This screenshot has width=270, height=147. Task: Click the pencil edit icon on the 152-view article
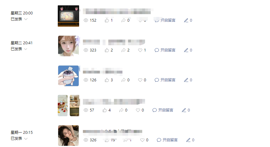click(x=186, y=20)
